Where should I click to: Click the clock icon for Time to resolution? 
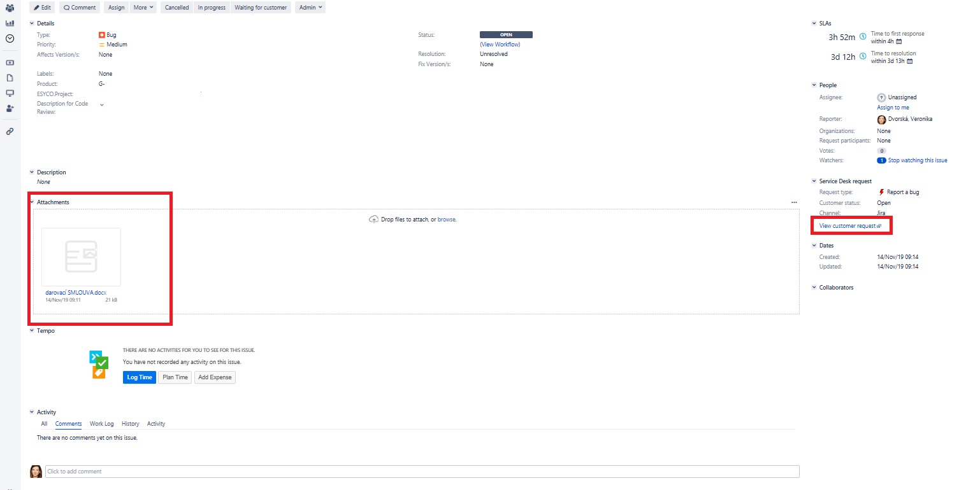(x=863, y=57)
